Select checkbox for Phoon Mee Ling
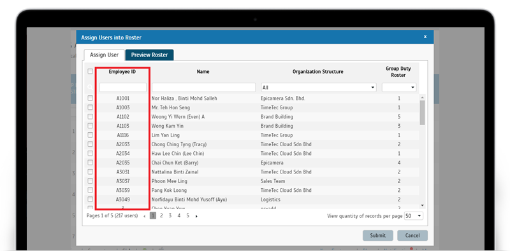The width and height of the screenshot is (510, 251). click(90, 180)
